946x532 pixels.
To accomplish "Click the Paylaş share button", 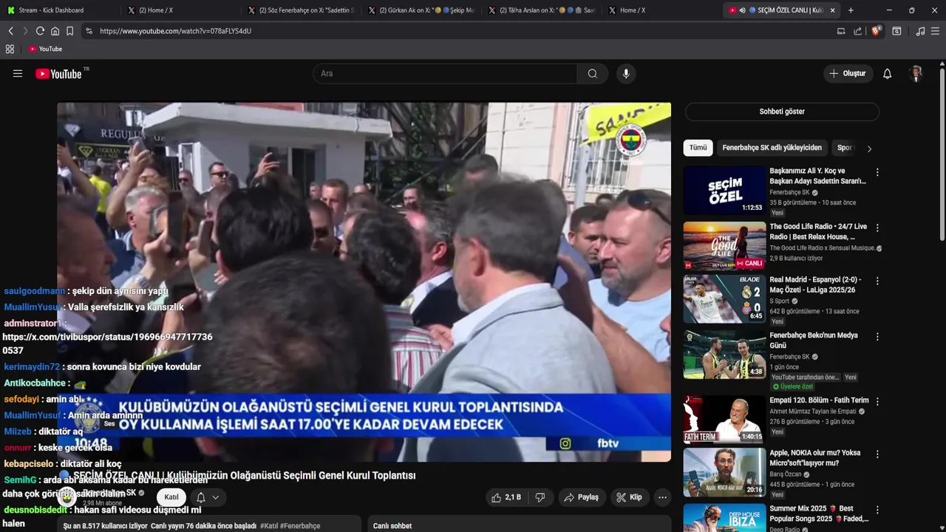I will pos(581,498).
